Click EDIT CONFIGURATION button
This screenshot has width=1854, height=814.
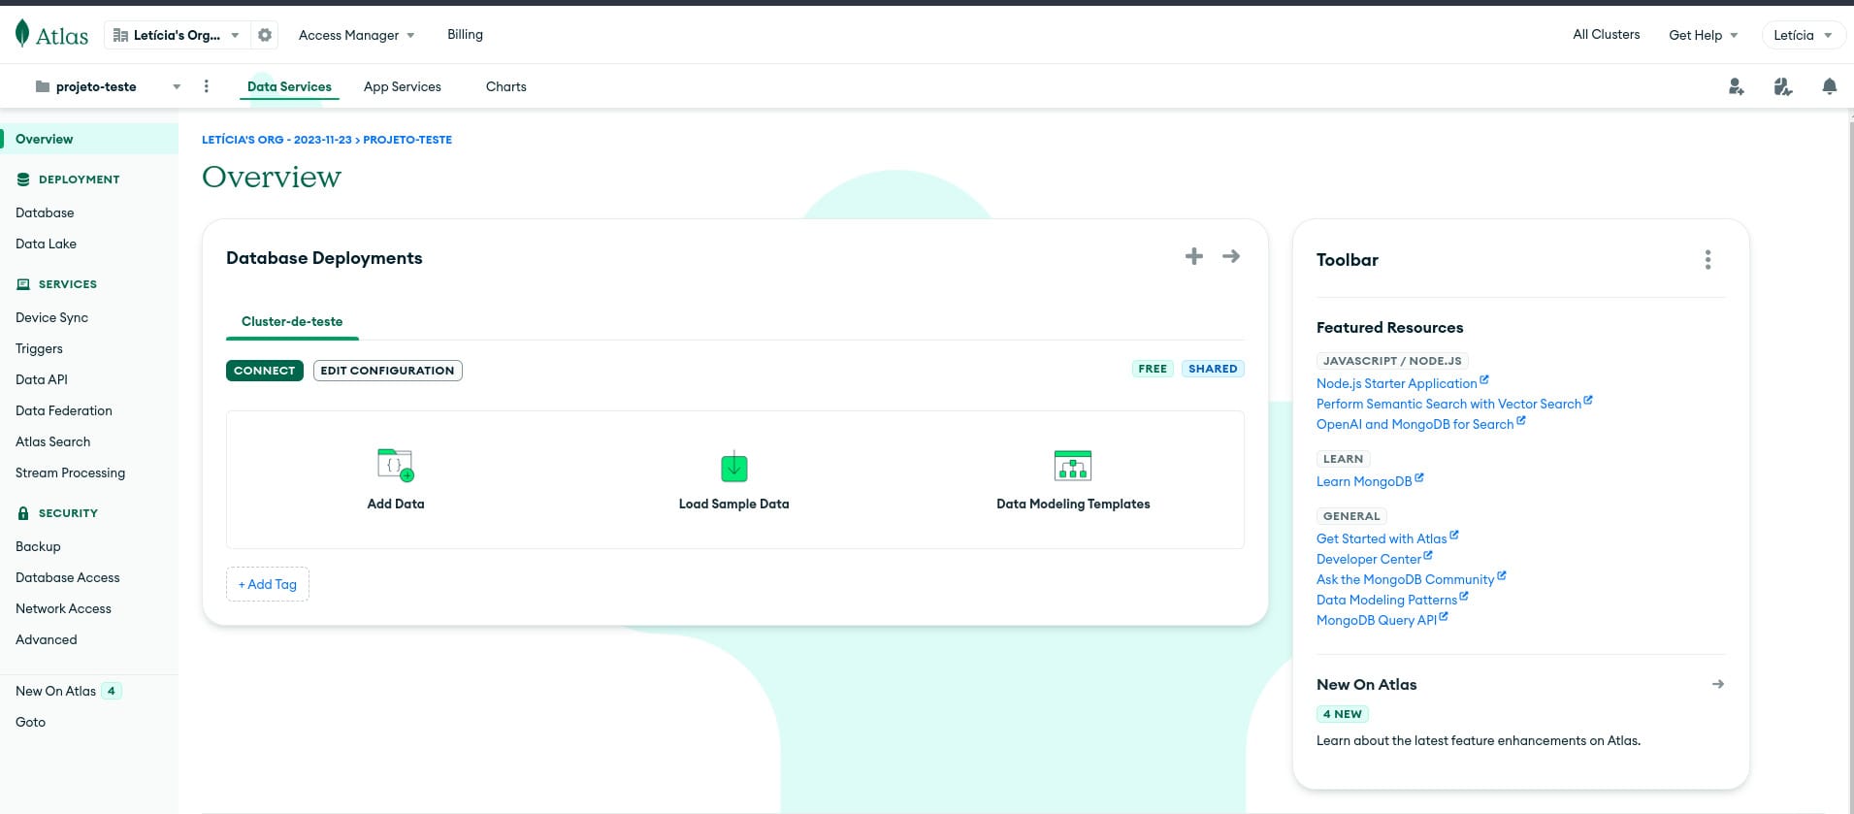[387, 371]
